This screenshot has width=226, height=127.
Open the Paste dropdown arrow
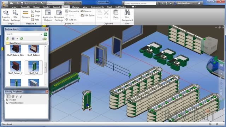[x=116, y=19]
